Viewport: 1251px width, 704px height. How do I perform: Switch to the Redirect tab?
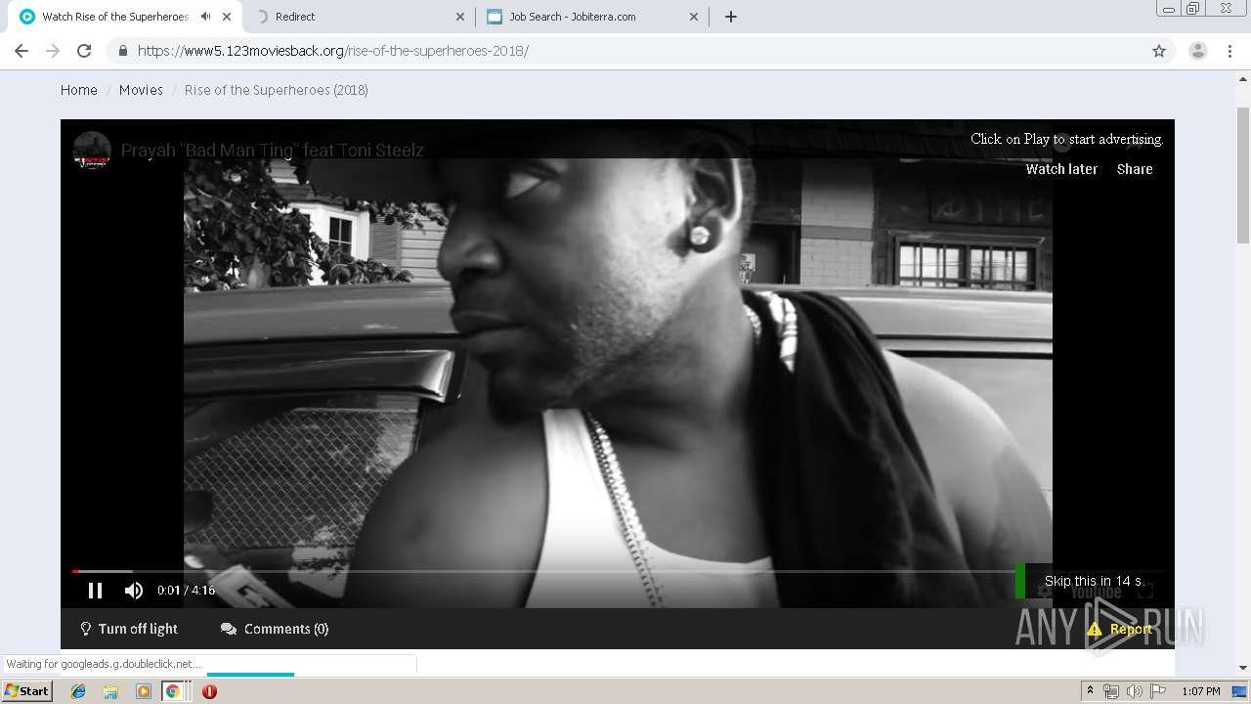pyautogui.click(x=358, y=17)
